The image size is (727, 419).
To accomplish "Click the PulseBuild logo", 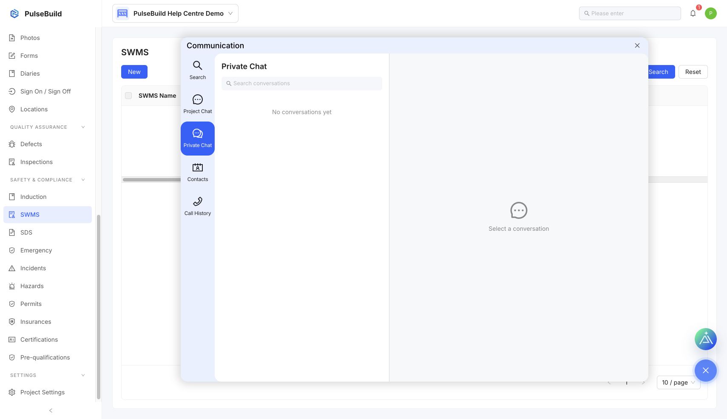I will click(36, 14).
